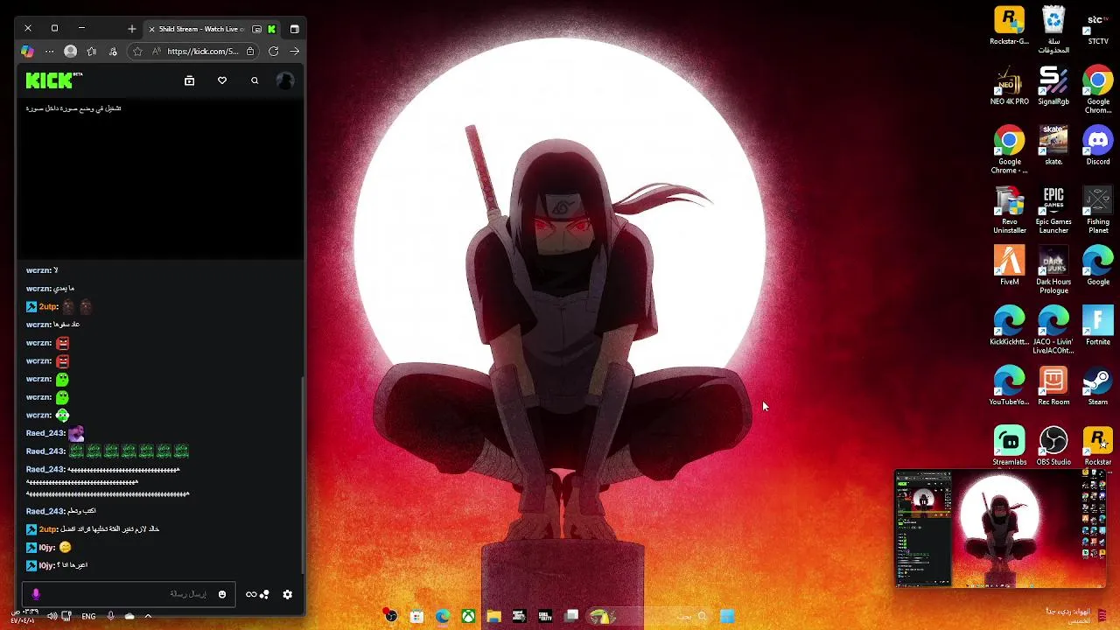Expand hidden system tray icons

tap(148, 617)
